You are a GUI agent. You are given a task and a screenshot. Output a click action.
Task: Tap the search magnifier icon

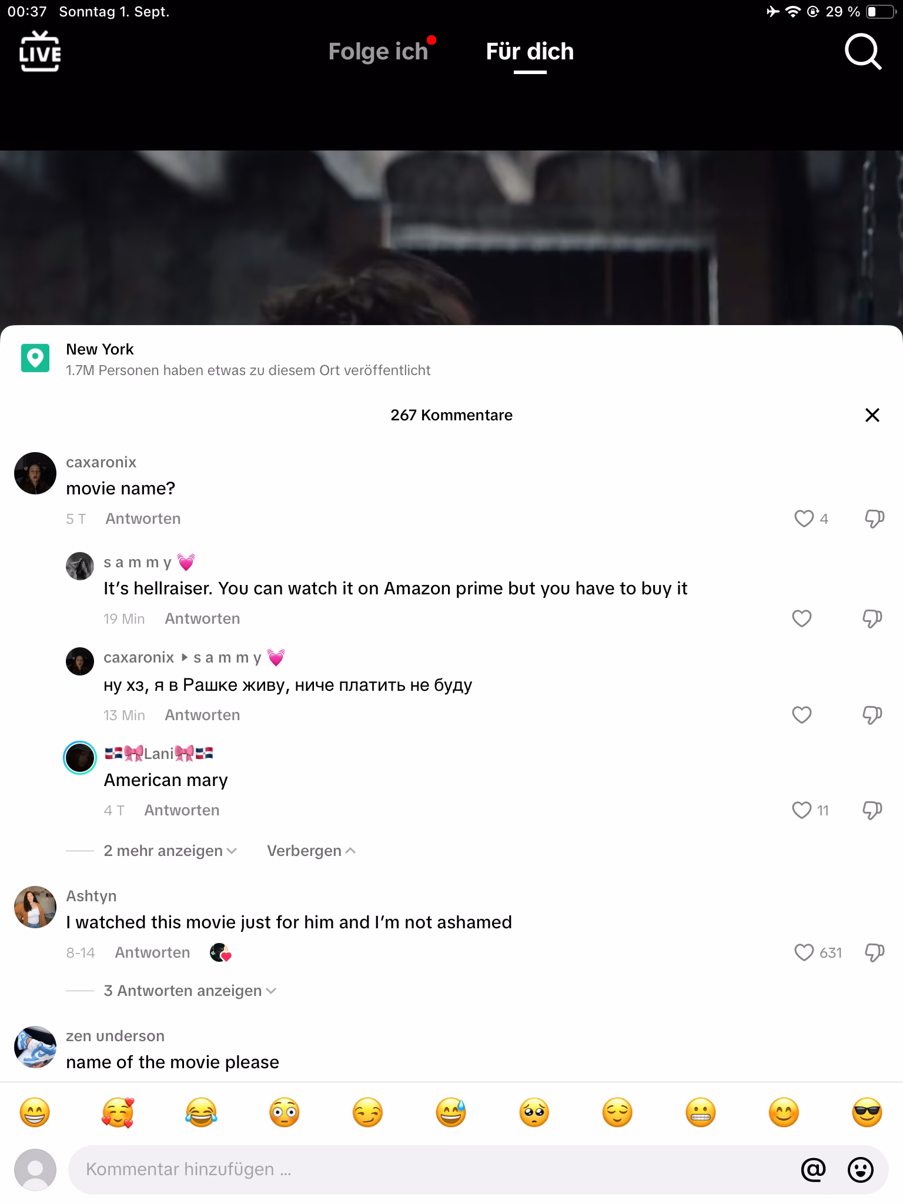click(x=862, y=52)
